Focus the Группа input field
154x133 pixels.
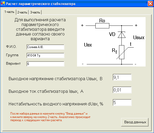(x=45, y=55)
